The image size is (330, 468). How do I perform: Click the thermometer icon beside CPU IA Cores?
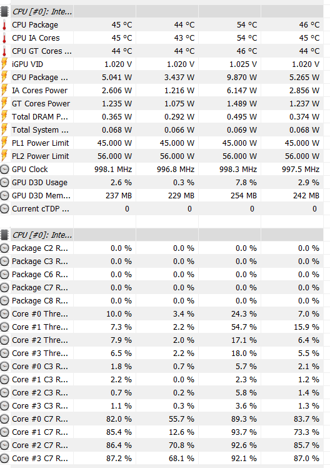4,38
